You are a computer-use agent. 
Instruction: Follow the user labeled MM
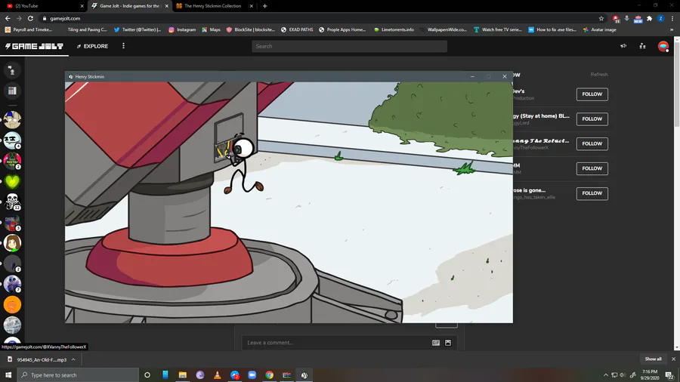click(x=592, y=168)
